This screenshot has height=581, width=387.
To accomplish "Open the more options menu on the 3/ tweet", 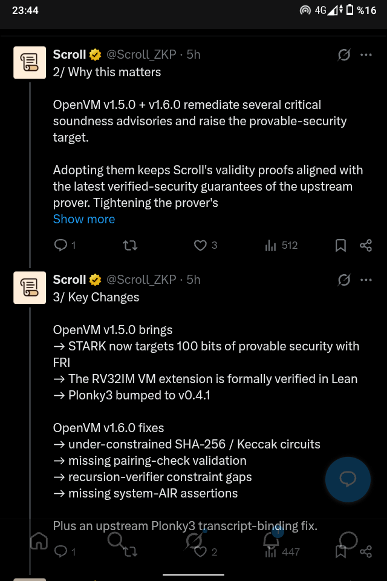I will [366, 280].
